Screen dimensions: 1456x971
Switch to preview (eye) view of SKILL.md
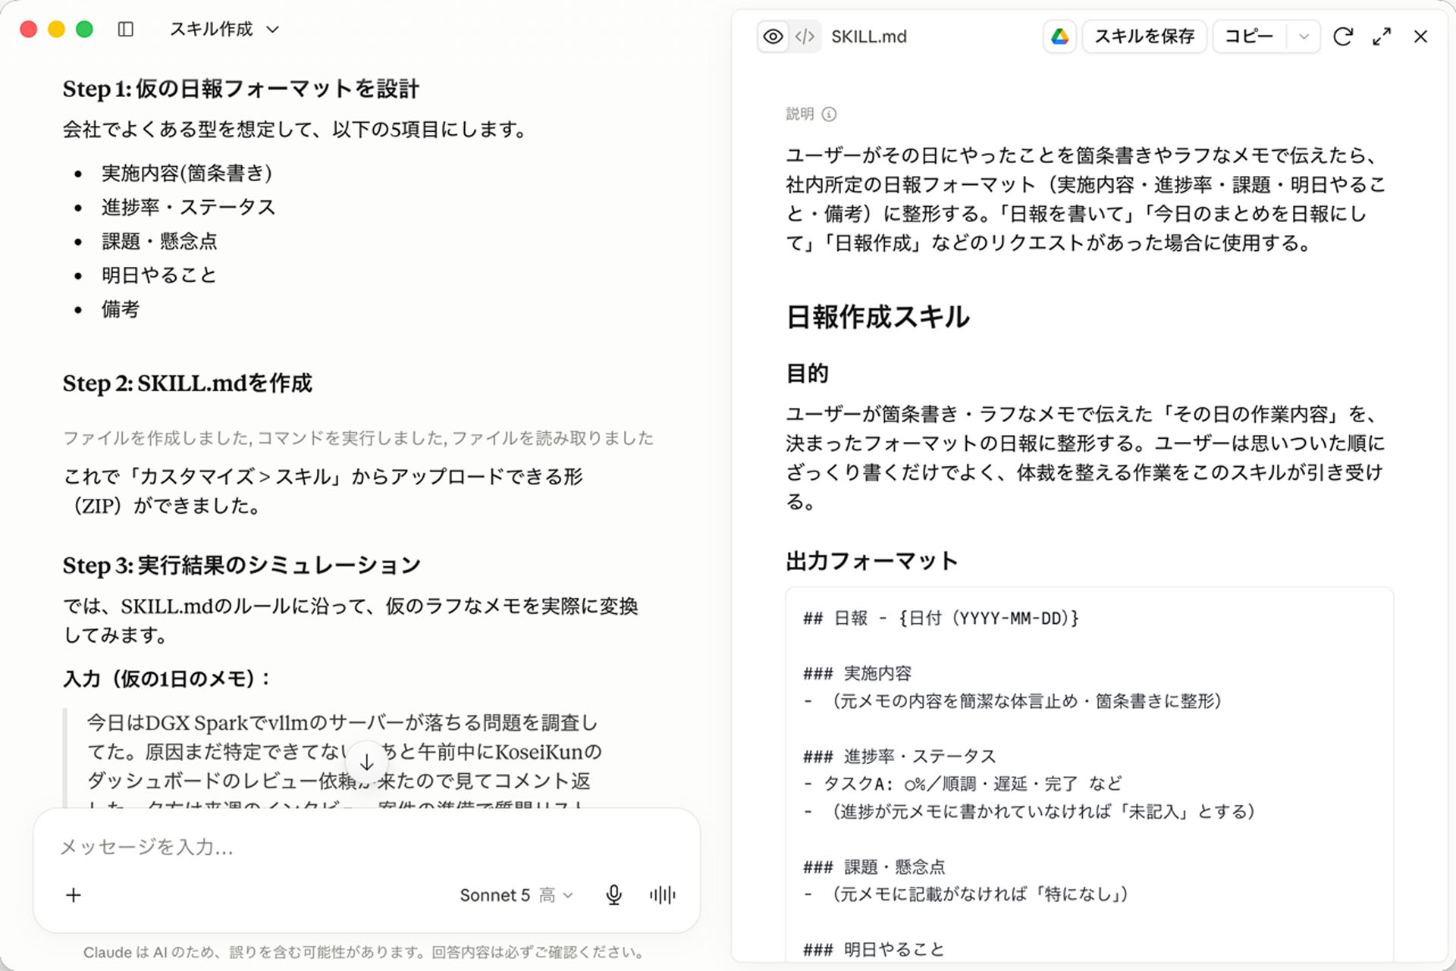(x=773, y=36)
